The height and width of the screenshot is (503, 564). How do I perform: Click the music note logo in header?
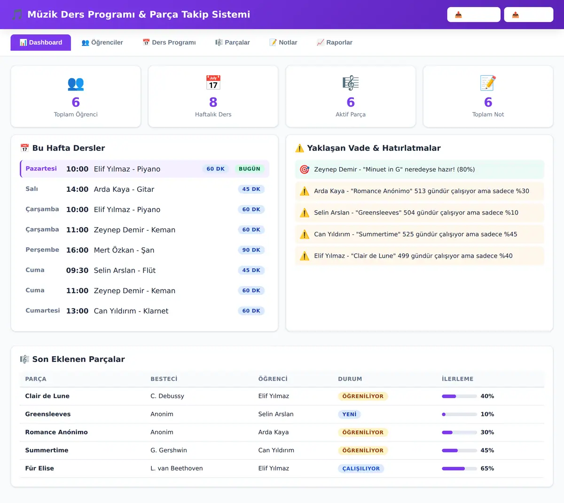coord(17,15)
